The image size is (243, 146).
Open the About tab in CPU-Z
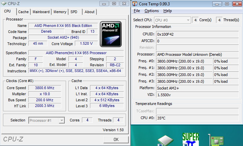(x=89, y=12)
